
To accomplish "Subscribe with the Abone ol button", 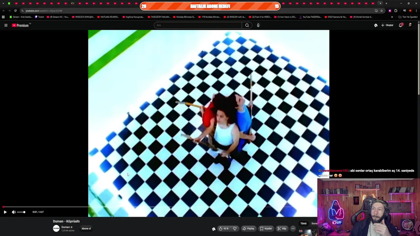I will (x=86, y=228).
